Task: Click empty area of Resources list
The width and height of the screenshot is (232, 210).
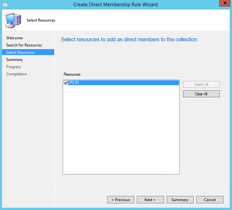Action: tap(121, 130)
